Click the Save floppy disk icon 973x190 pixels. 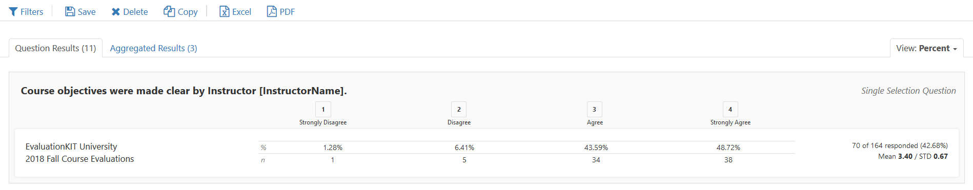pyautogui.click(x=70, y=11)
